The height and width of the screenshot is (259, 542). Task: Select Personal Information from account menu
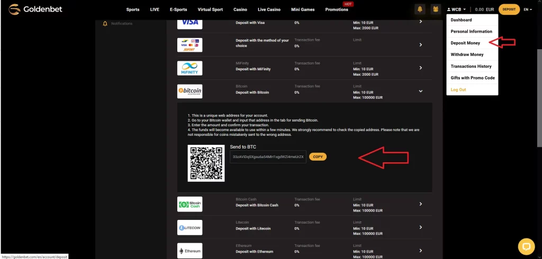click(x=472, y=31)
